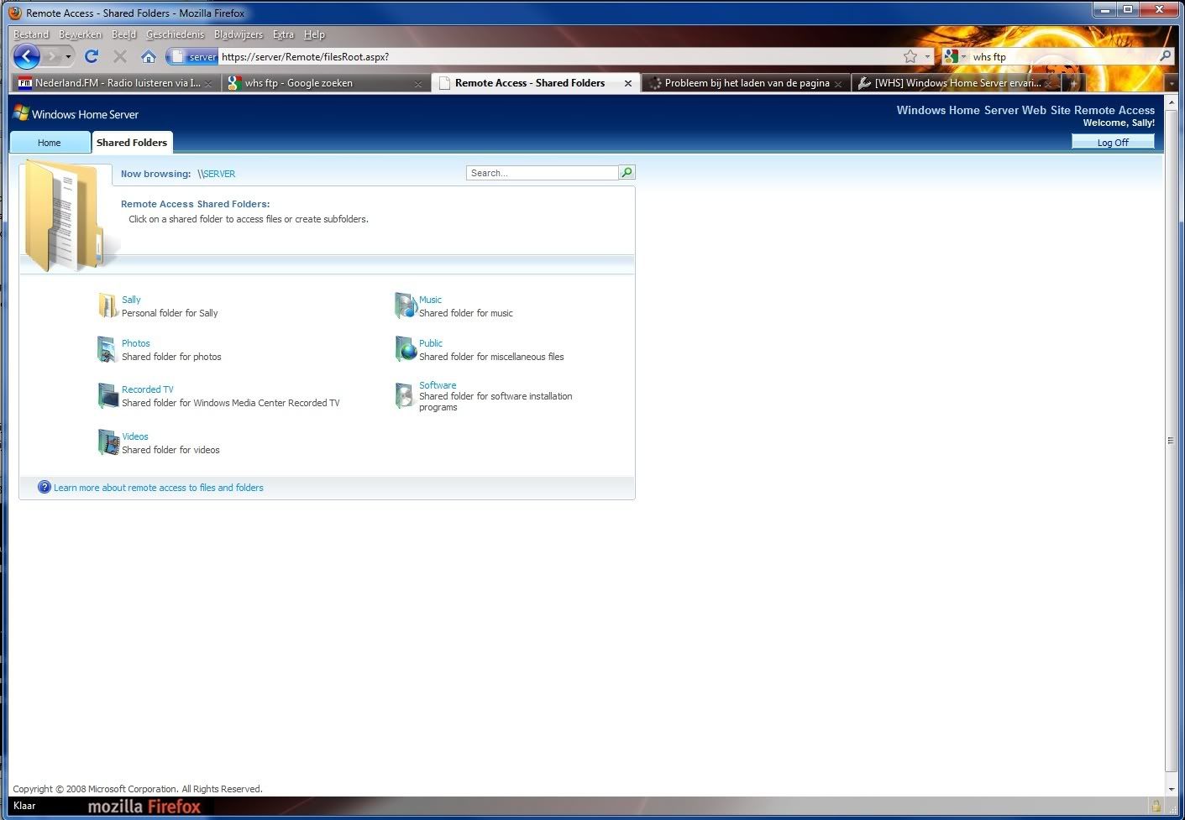Click the Windows Home Server logo
Viewport: 1185px width, 820px height.
point(76,114)
